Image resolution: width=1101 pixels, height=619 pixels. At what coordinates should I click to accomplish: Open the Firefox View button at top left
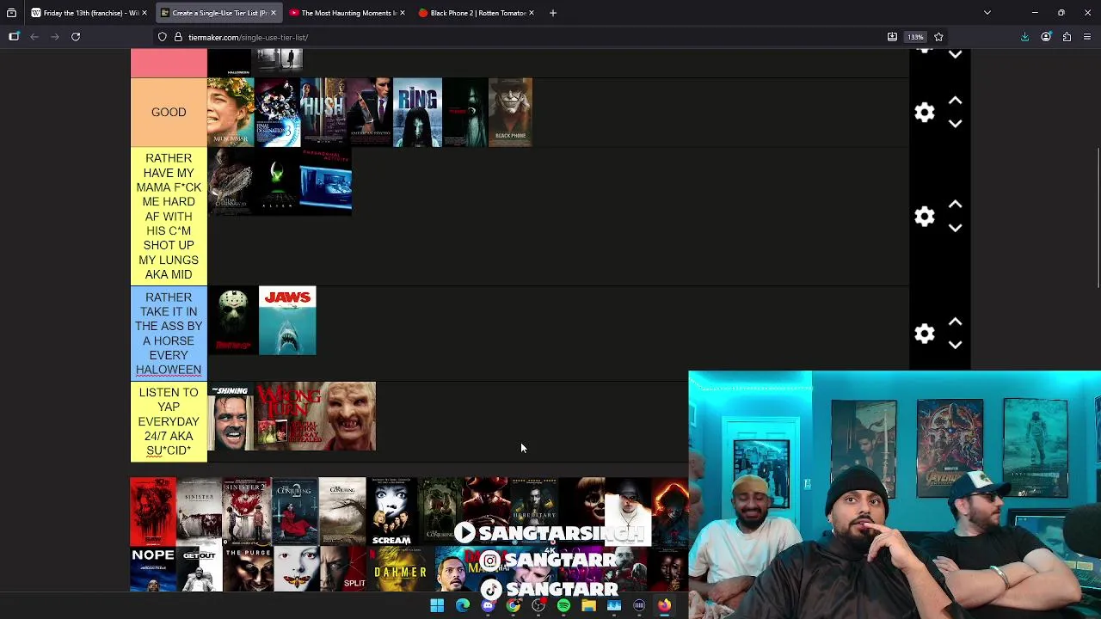pos(11,13)
